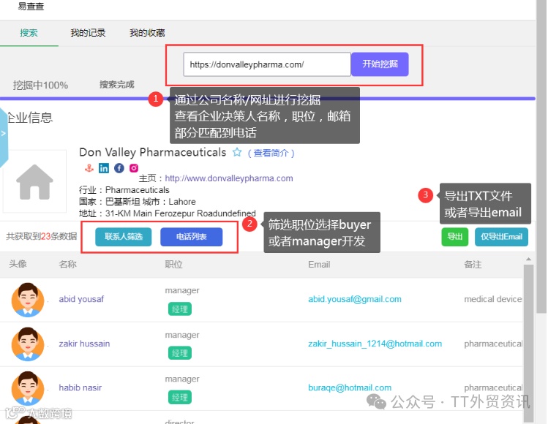Click the 名称 column header
The height and width of the screenshot is (424, 548).
pos(67,265)
